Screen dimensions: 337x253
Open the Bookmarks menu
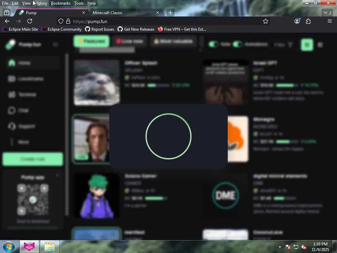click(x=61, y=3)
